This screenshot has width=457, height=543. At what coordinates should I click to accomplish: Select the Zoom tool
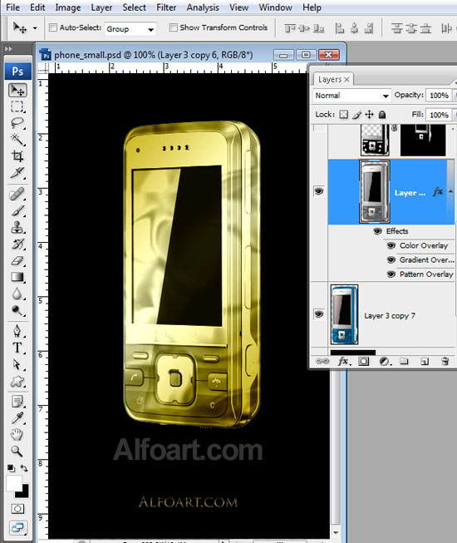coord(17,452)
